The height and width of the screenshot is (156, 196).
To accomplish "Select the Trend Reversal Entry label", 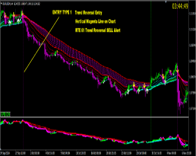I will (x=89, y=13).
